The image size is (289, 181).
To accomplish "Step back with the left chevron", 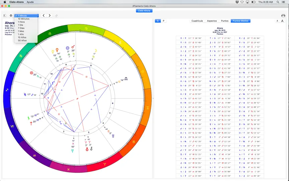I will pyautogui.click(x=43, y=15).
